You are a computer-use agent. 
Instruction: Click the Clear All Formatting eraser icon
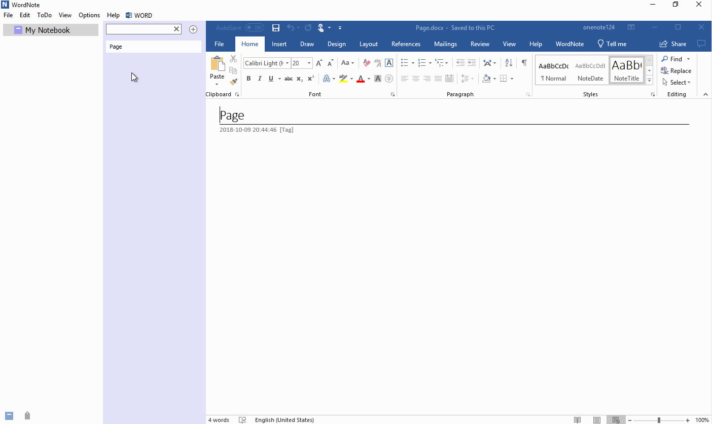coord(367,63)
